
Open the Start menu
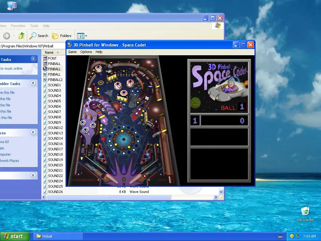point(15,236)
